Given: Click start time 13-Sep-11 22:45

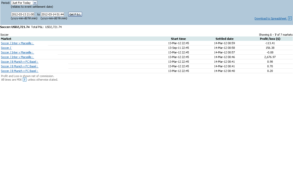Looking at the screenshot, I should click(x=179, y=48).
